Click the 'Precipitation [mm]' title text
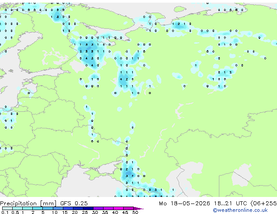This screenshot has height=214, width=277. click(28, 204)
